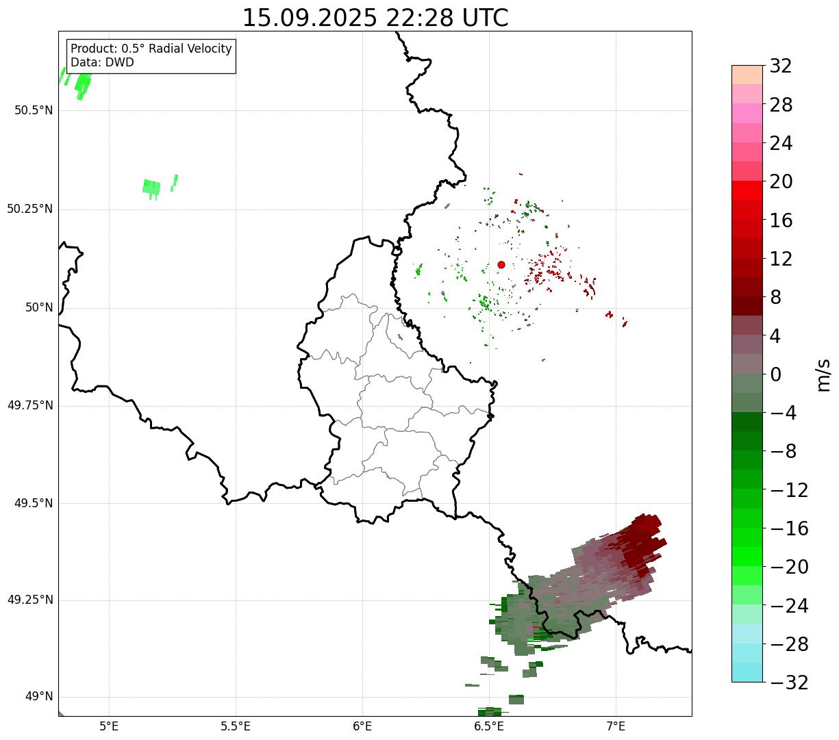Click the colorbar tick label −16
839x740 pixels.
789,528
